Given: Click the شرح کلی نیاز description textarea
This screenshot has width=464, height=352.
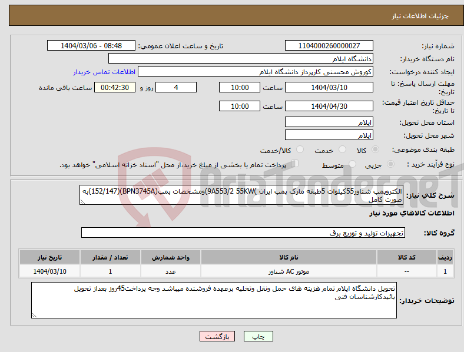Looking at the screenshot, I should [241, 195].
